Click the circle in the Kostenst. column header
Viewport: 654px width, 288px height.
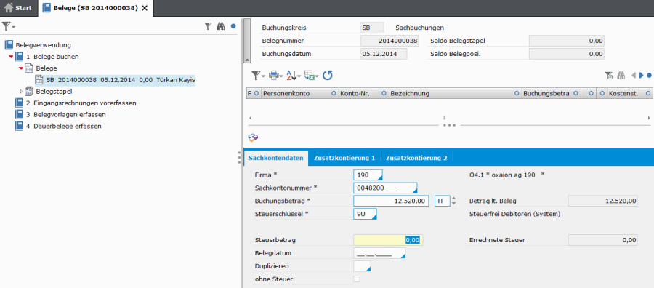(647, 94)
